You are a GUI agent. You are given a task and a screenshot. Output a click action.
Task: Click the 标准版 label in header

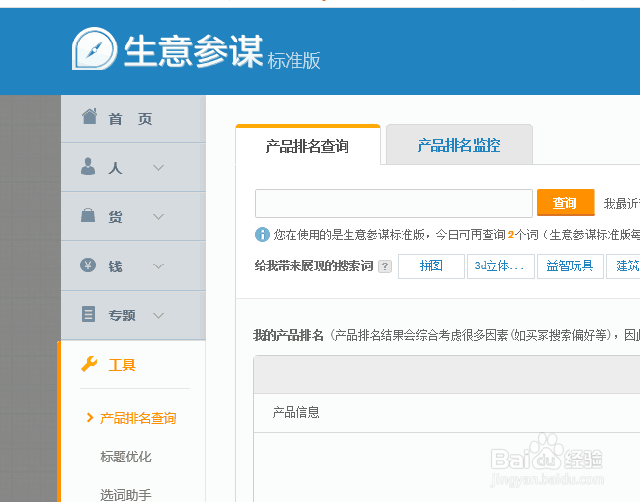point(293,61)
